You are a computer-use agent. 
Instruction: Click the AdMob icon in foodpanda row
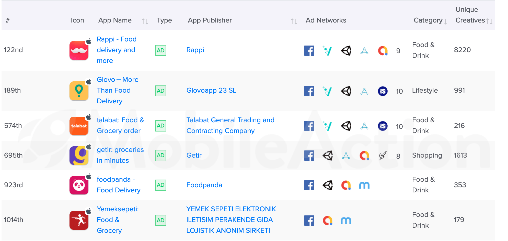tap(346, 185)
